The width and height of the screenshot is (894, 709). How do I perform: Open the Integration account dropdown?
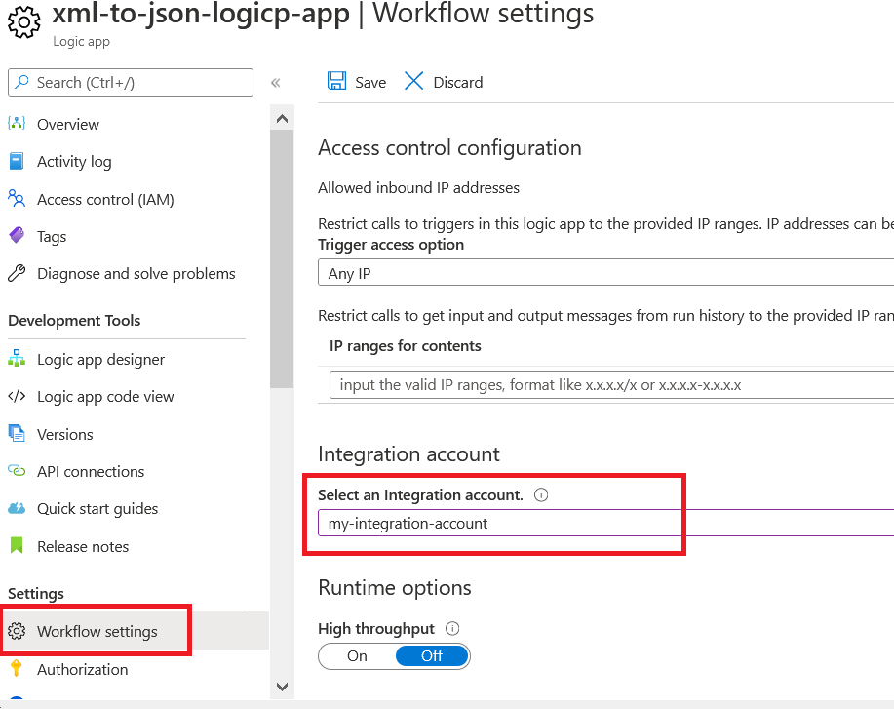click(x=605, y=523)
